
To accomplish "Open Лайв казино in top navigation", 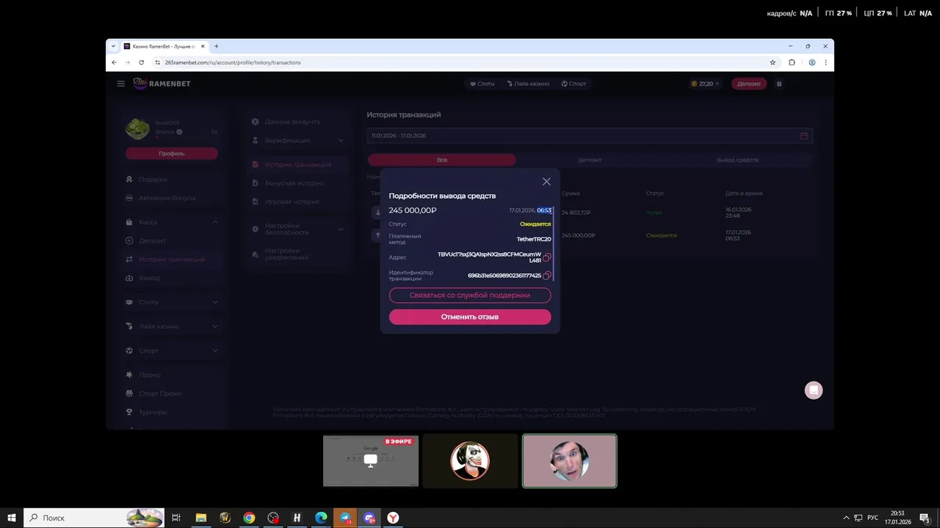I will 527,84.
